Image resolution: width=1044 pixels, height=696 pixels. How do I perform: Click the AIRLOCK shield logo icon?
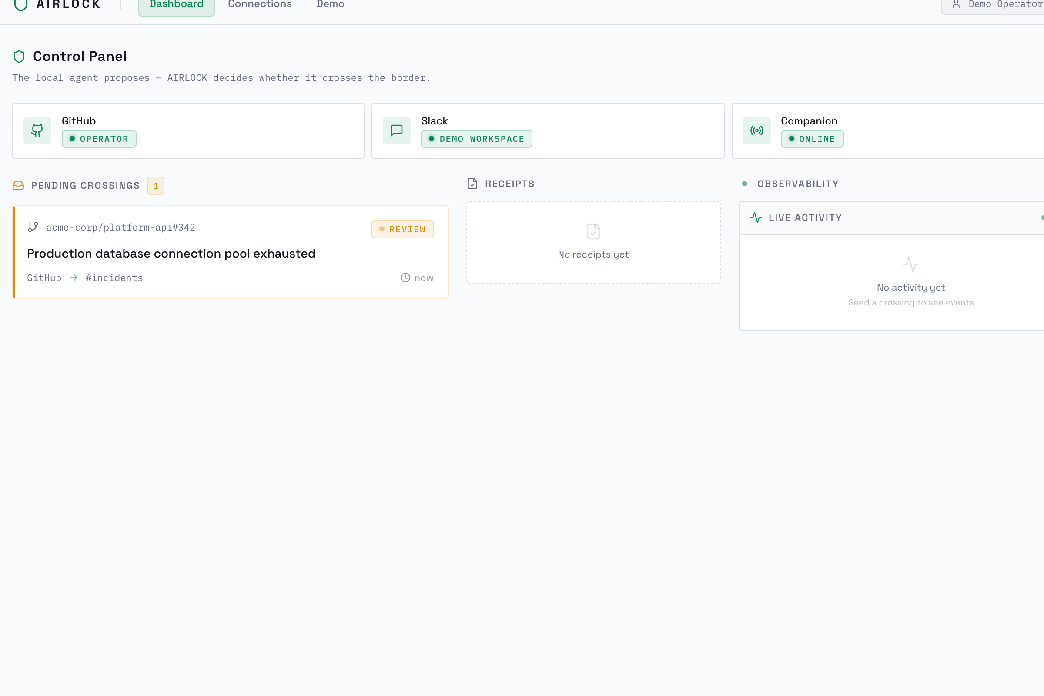[x=20, y=5]
